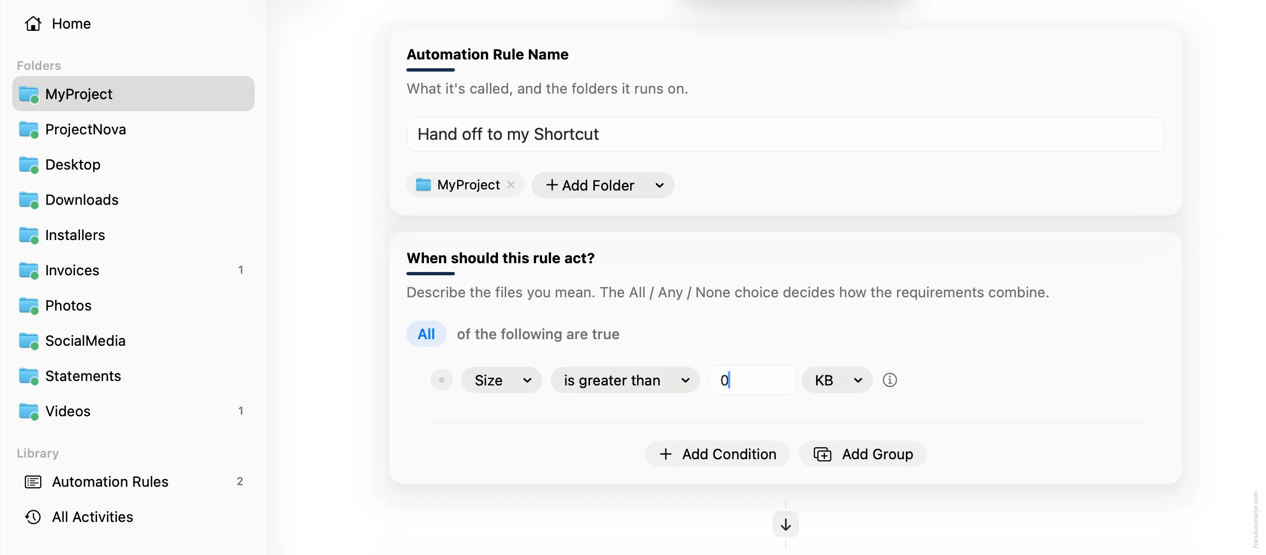Open the Statements folder
Image resolution: width=1266 pixels, height=555 pixels.
tap(133, 376)
